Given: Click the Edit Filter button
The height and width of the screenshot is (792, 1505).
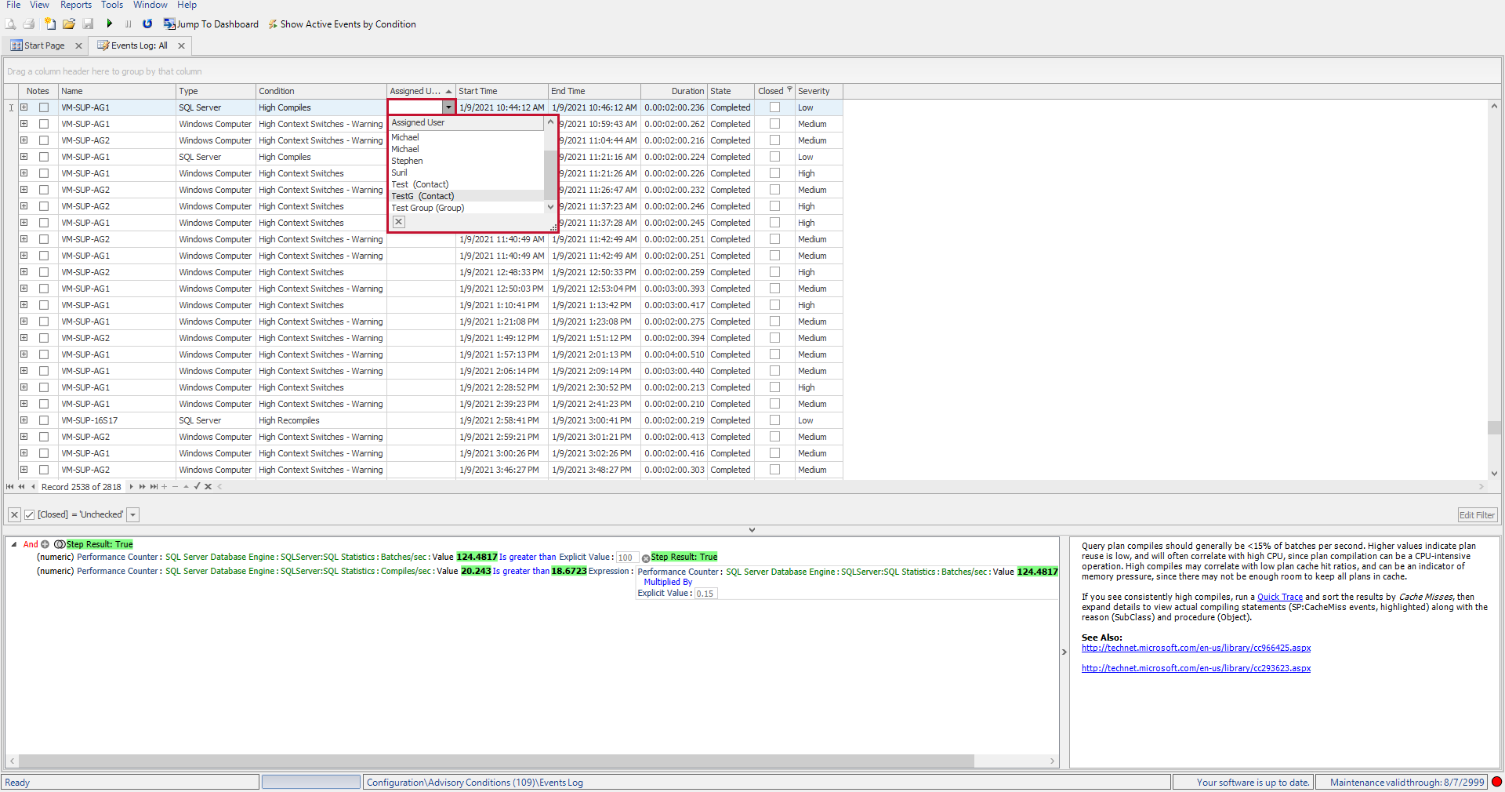Looking at the screenshot, I should tap(1477, 514).
